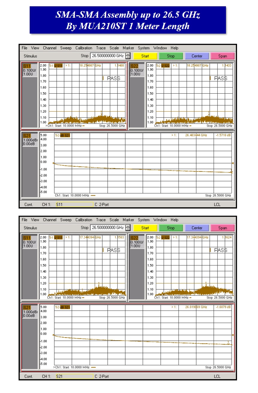258x393 pixels.
Task: Open the Trace menu in the lower analyzer window
Action: point(101,220)
